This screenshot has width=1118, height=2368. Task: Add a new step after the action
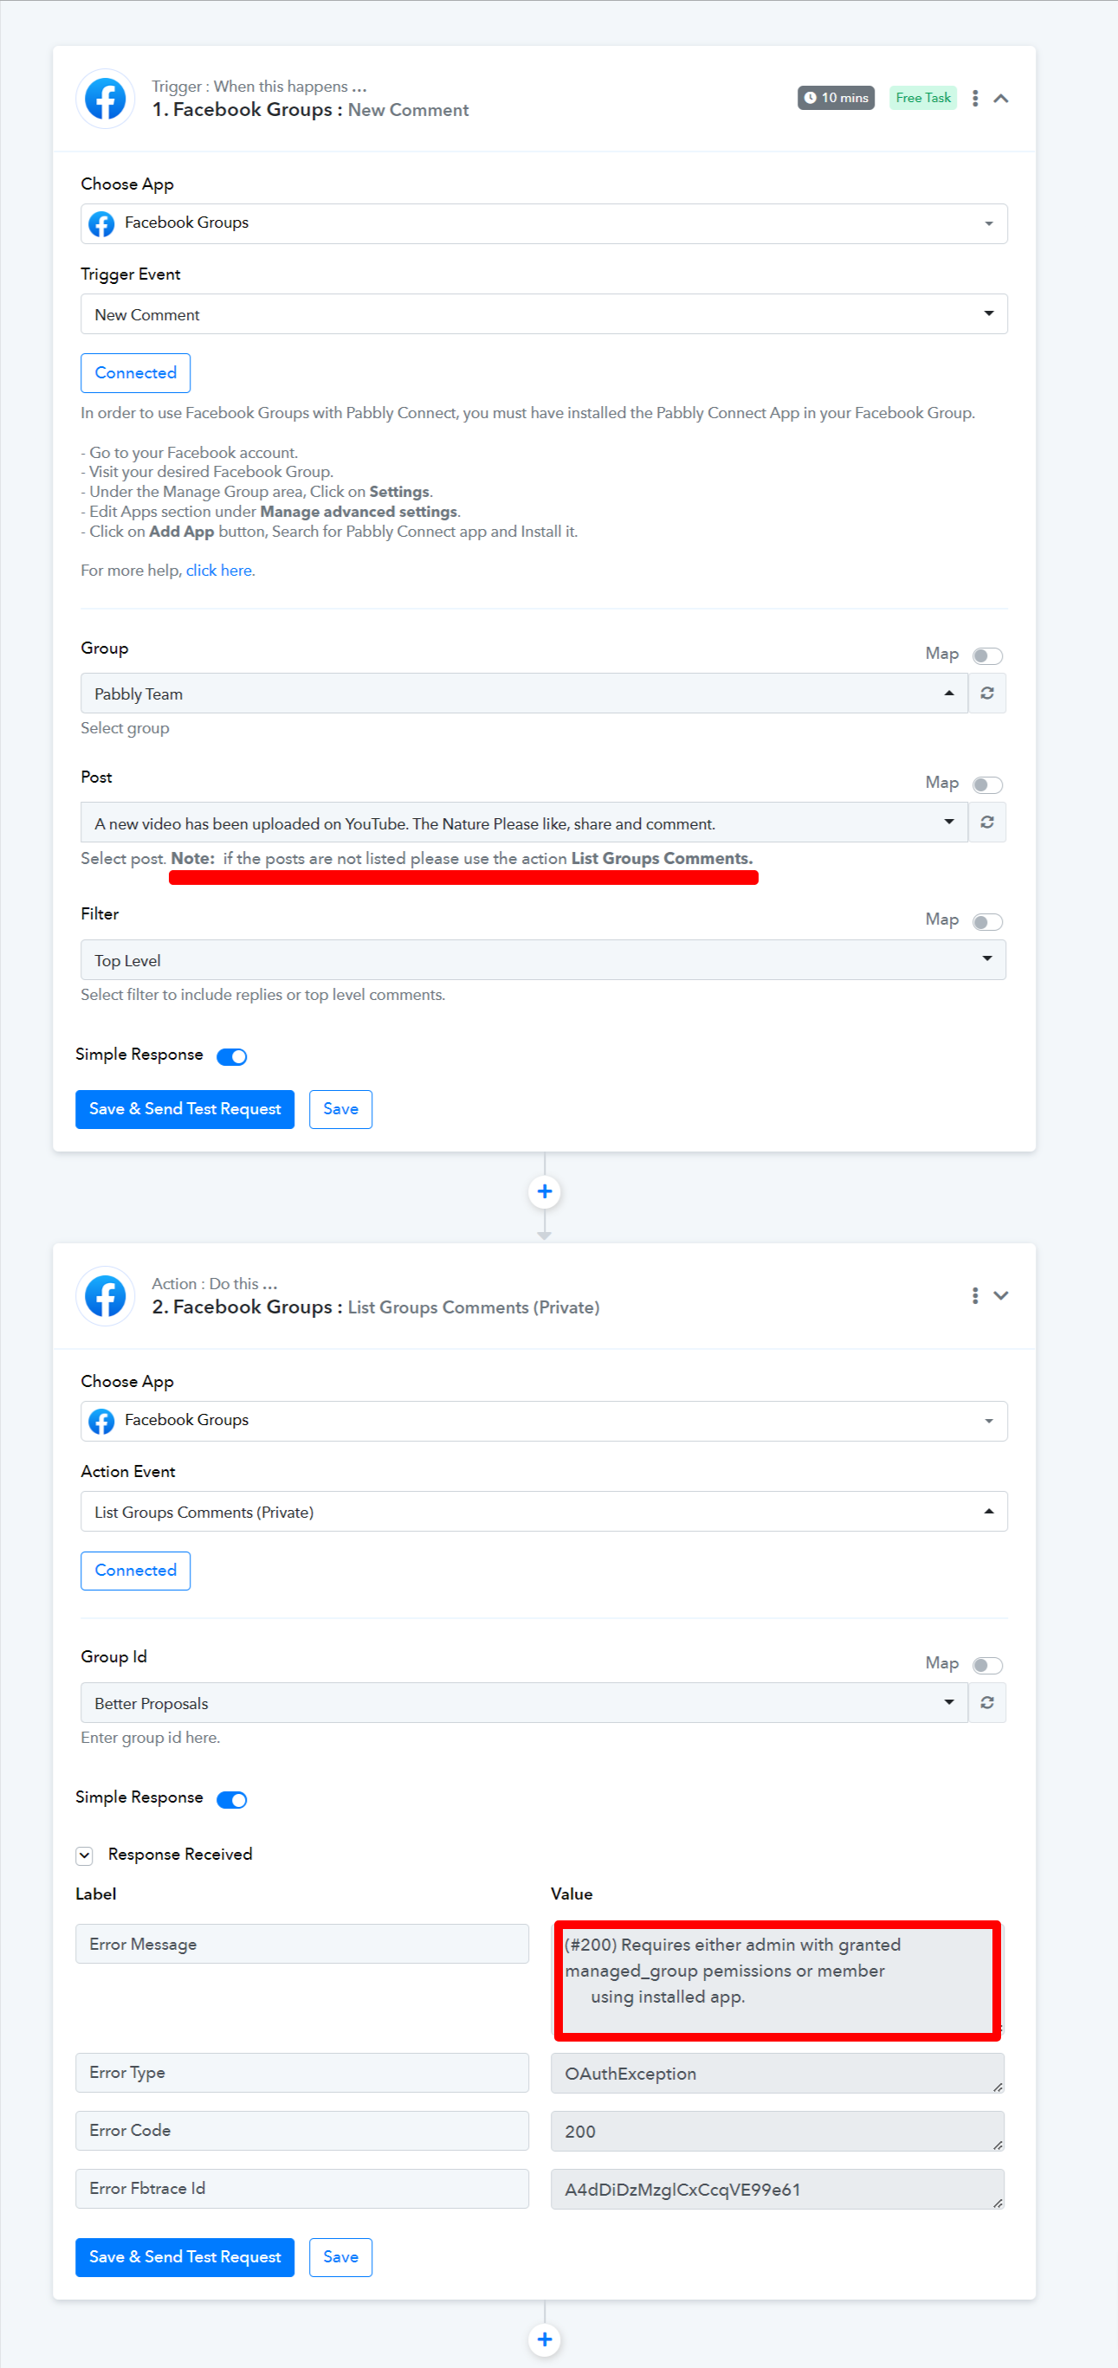[545, 2339]
